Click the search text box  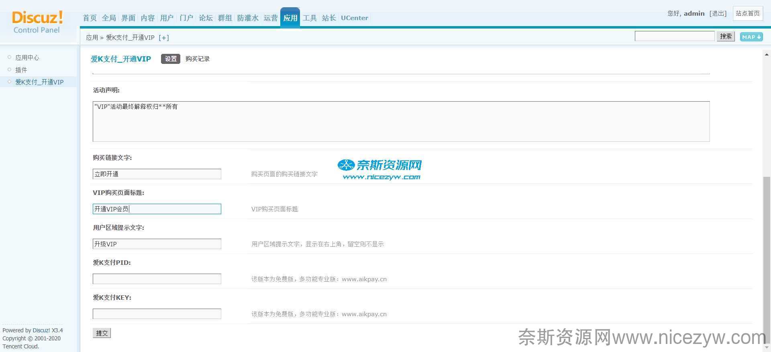[x=674, y=37]
